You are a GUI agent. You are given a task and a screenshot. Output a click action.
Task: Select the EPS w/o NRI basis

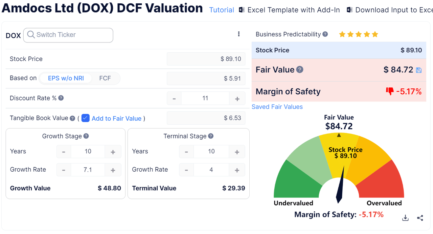[65, 78]
